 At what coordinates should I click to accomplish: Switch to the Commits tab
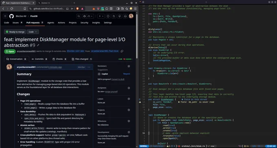[40, 59]
